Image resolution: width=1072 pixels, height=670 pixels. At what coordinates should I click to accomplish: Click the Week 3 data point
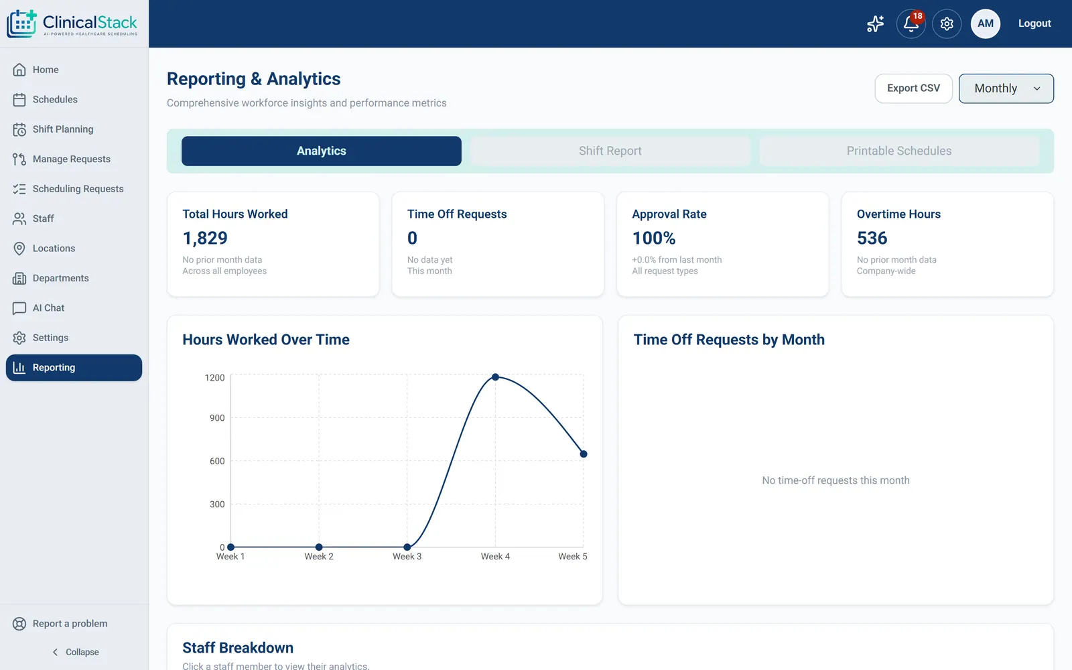(x=407, y=547)
